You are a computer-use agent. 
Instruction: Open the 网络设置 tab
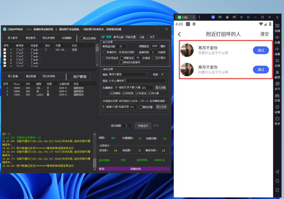pyautogui.click(x=131, y=37)
